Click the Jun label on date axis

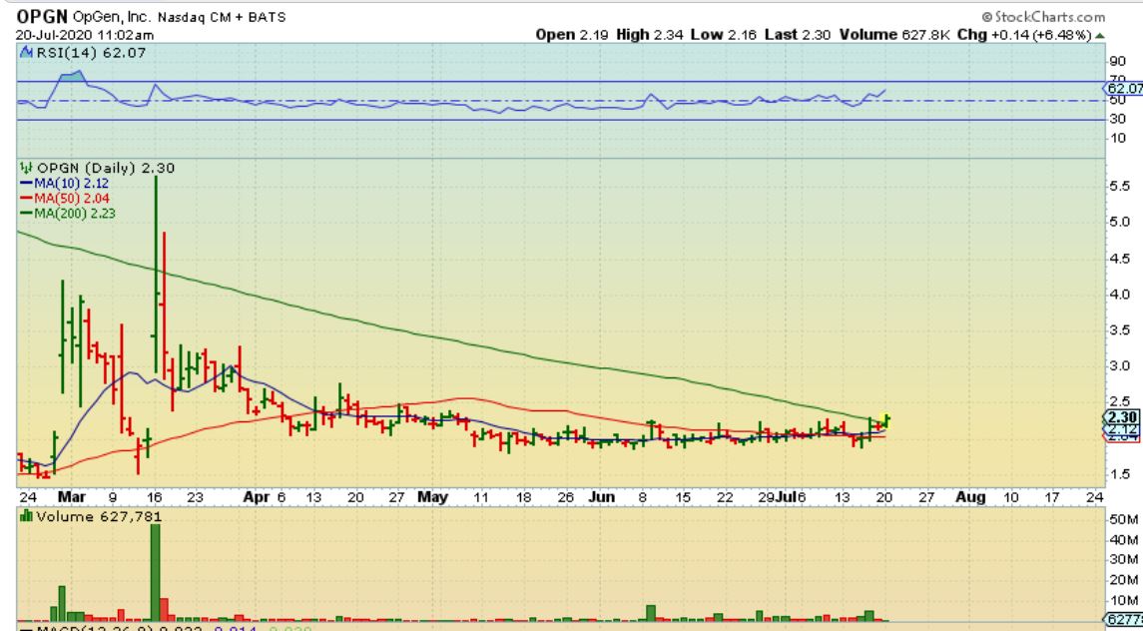(603, 496)
